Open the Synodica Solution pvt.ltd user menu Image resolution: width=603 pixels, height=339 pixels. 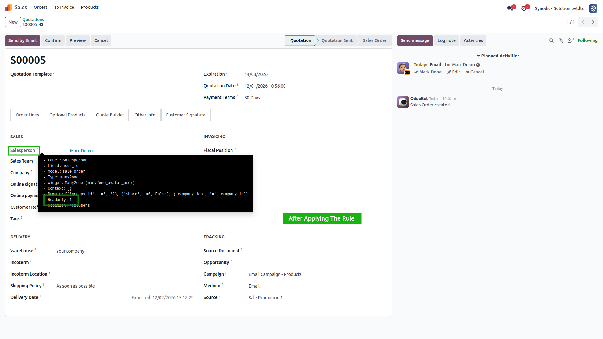[560, 8]
